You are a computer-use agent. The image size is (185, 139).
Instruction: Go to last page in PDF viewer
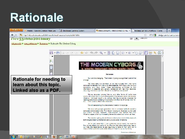point(77,53)
